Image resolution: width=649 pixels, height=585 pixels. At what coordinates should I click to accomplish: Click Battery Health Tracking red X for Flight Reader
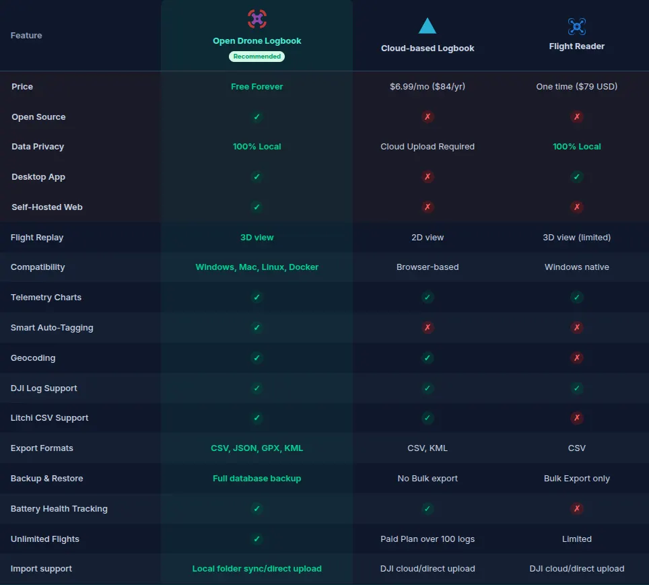(576, 508)
